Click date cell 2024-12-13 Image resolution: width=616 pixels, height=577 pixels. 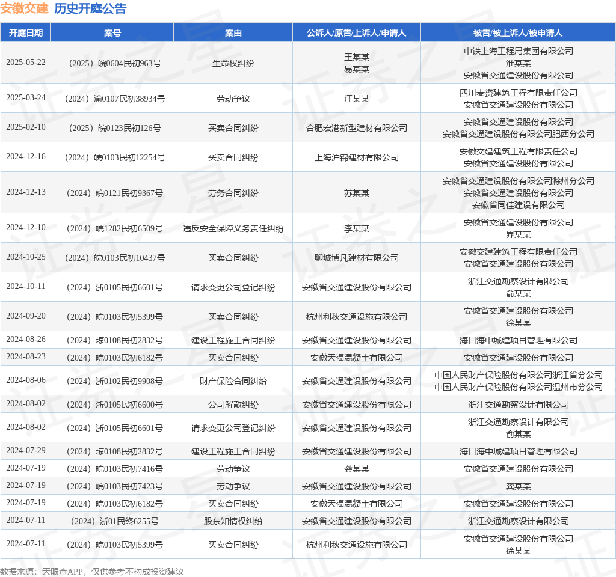(x=25, y=192)
